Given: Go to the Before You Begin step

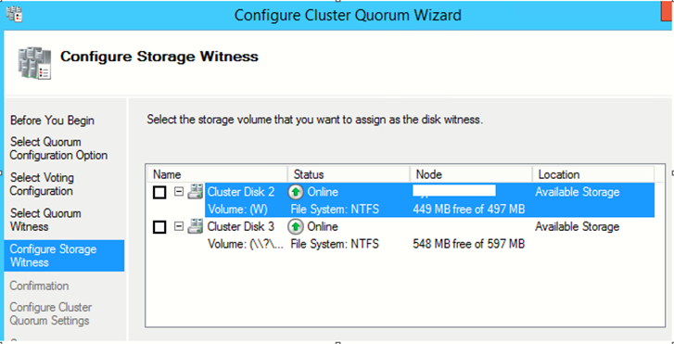Looking at the screenshot, I should [52, 121].
